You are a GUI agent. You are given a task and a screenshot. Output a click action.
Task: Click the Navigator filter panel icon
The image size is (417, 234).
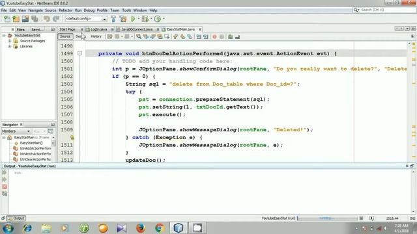pyautogui.click(x=51, y=131)
